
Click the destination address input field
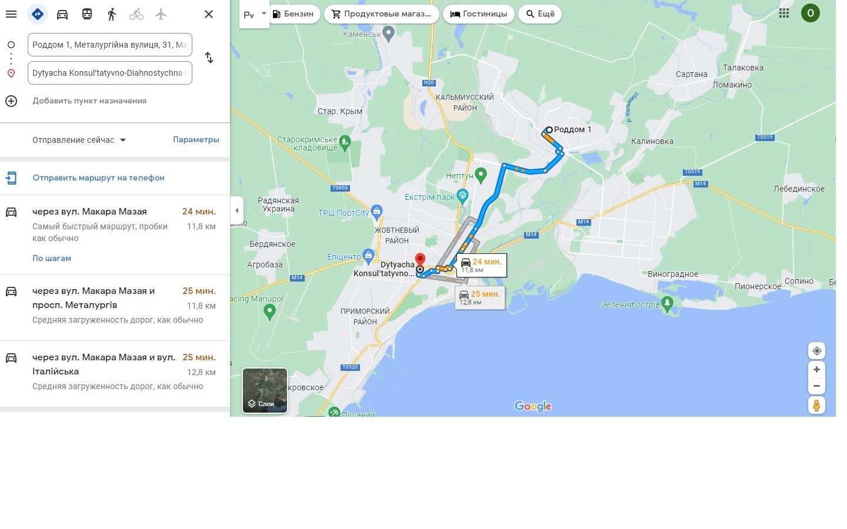110,73
